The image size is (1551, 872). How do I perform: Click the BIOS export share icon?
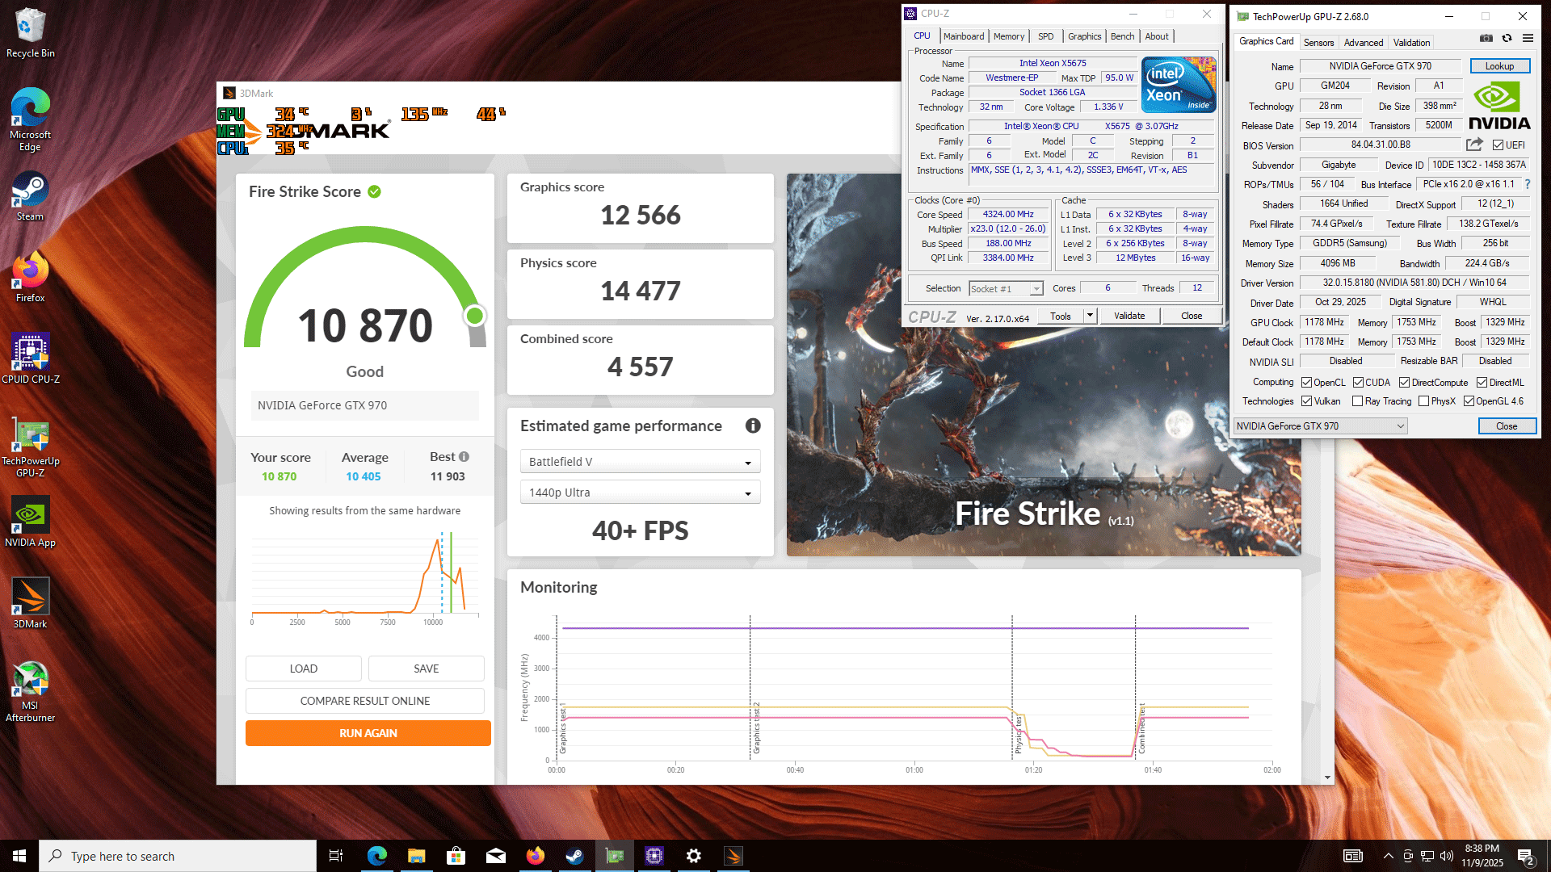click(1474, 145)
